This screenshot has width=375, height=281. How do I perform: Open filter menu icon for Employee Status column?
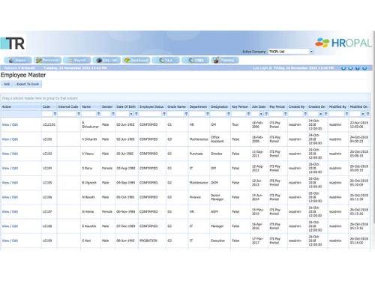pyautogui.click(x=164, y=114)
